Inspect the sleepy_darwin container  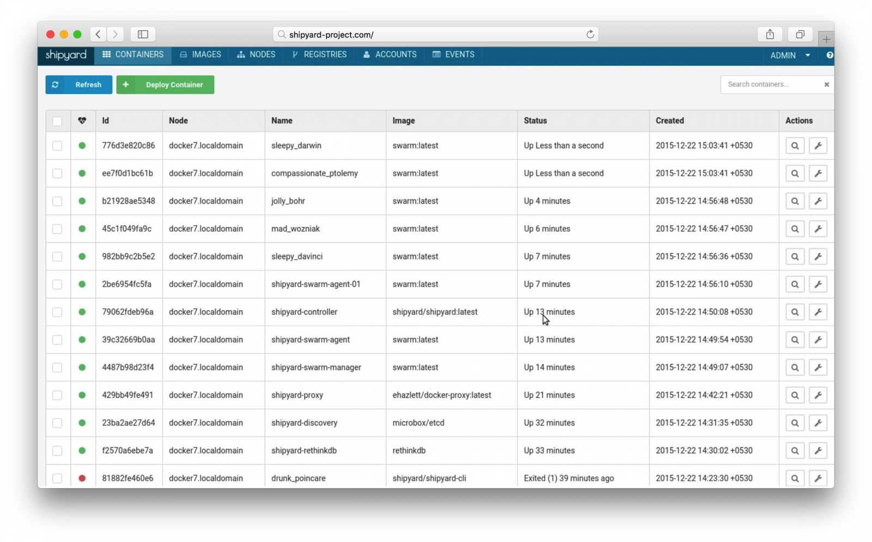click(x=795, y=145)
